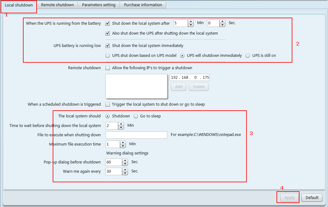Toggle 'Shut down the local system immediately'

click(x=108, y=46)
